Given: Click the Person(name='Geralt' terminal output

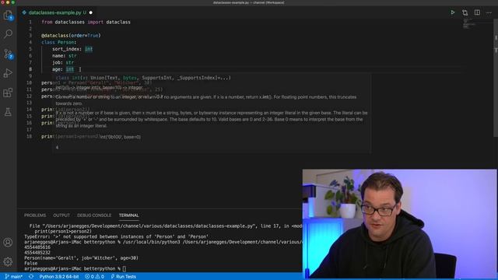Looking at the screenshot, I should (x=81, y=257).
